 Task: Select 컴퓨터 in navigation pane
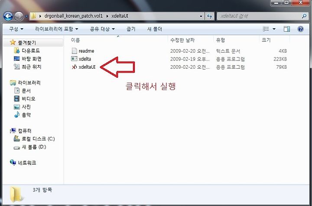pyautogui.click(x=25, y=131)
